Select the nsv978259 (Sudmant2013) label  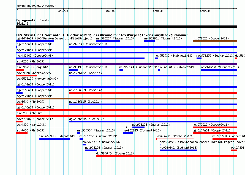(x=215, y=56)
